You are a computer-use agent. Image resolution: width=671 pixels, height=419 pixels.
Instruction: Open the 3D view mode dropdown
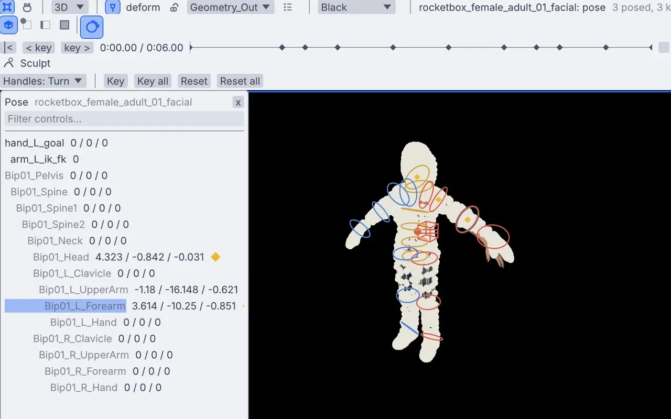70,7
